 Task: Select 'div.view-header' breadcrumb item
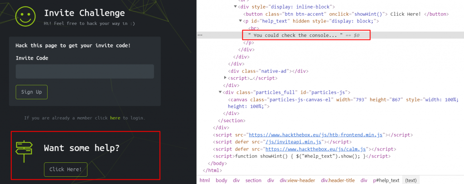[x=297, y=180]
